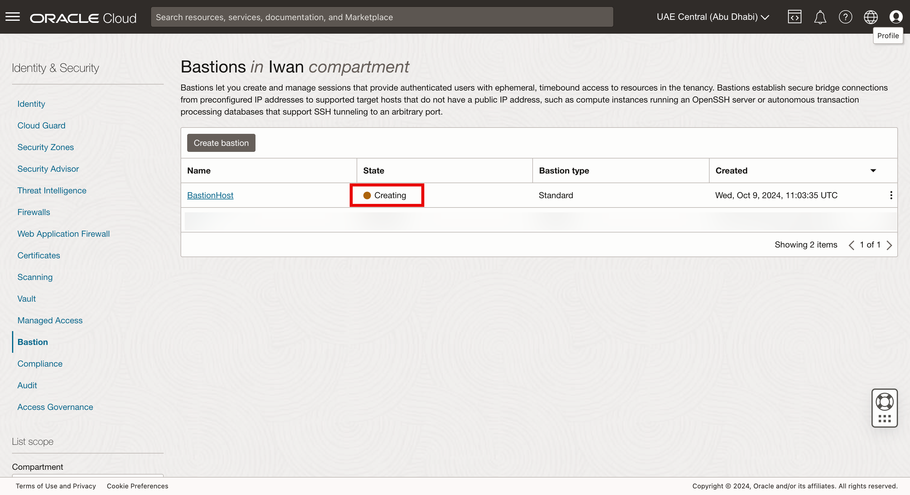Open Cookie Preferences footer link
Viewport: 910px width, 495px height.
[138, 486]
